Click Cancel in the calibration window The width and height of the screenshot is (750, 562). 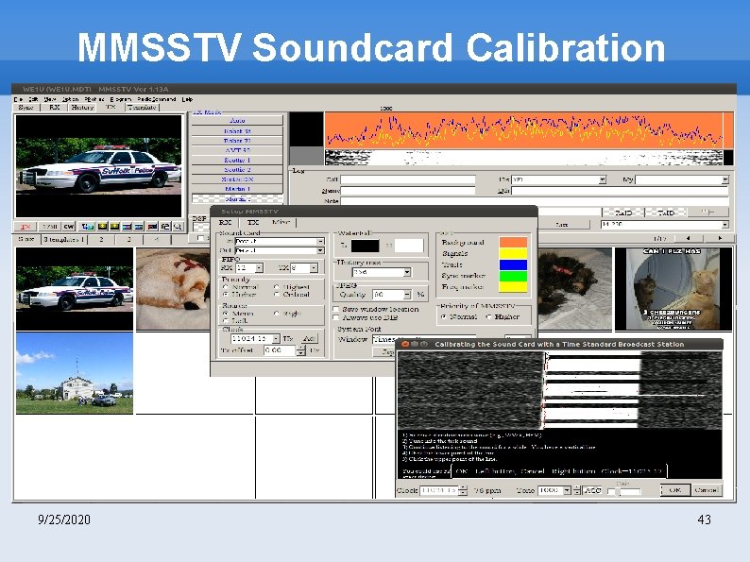point(706,490)
